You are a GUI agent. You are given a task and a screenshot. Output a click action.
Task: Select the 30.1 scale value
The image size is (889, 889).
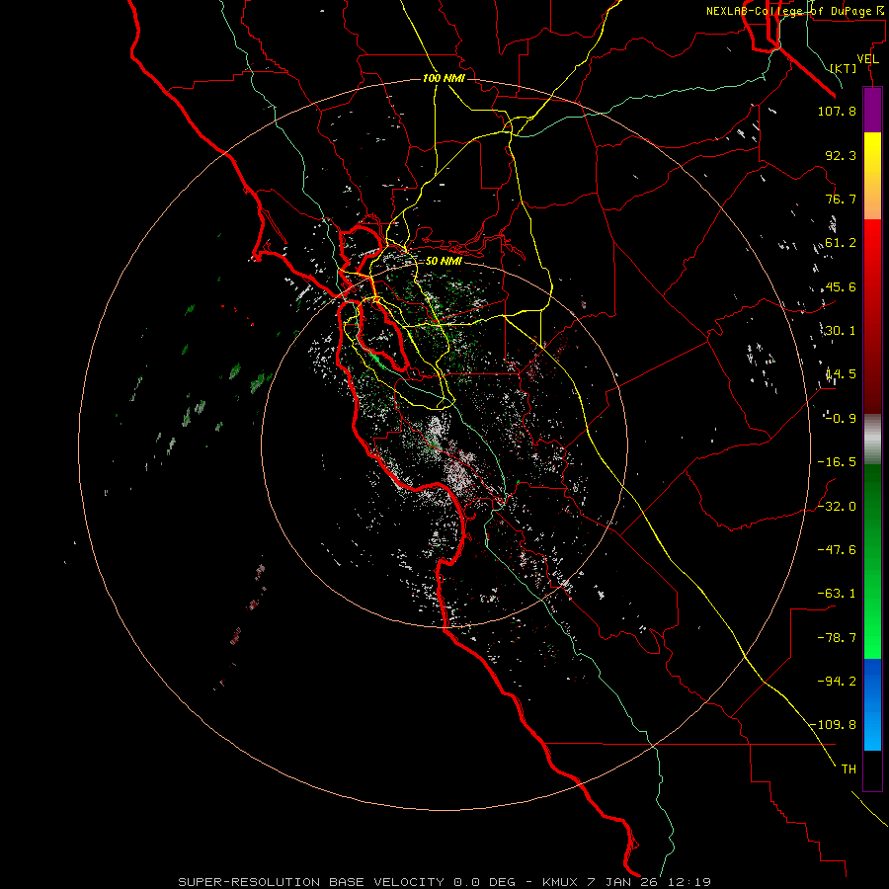[841, 331]
